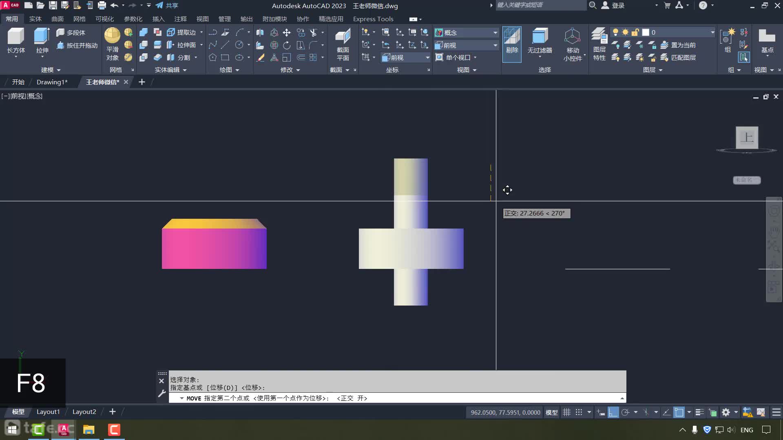Choose the 提取边 extract edges tool

(x=181, y=32)
